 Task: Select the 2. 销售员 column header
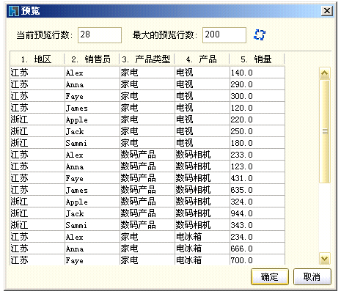point(92,59)
